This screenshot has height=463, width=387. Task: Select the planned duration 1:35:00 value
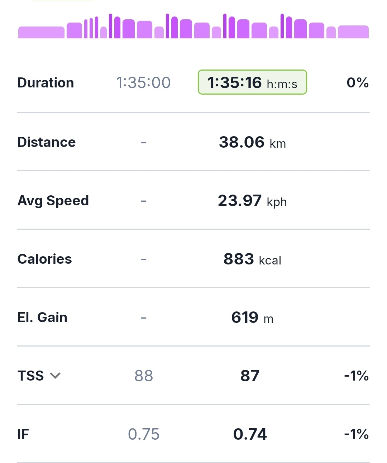tap(143, 82)
